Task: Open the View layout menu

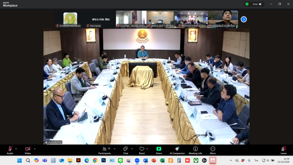Action: pos(257,4)
